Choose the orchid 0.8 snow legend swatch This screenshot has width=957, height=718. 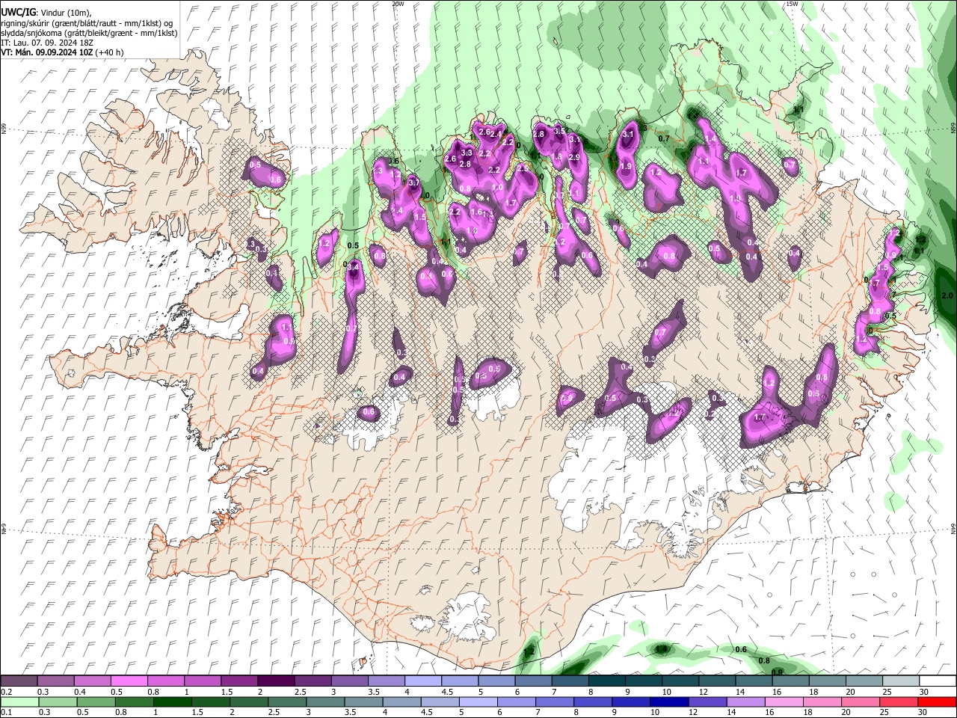(x=165, y=681)
